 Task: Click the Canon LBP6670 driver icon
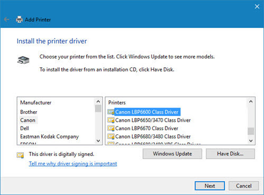tap(111, 128)
